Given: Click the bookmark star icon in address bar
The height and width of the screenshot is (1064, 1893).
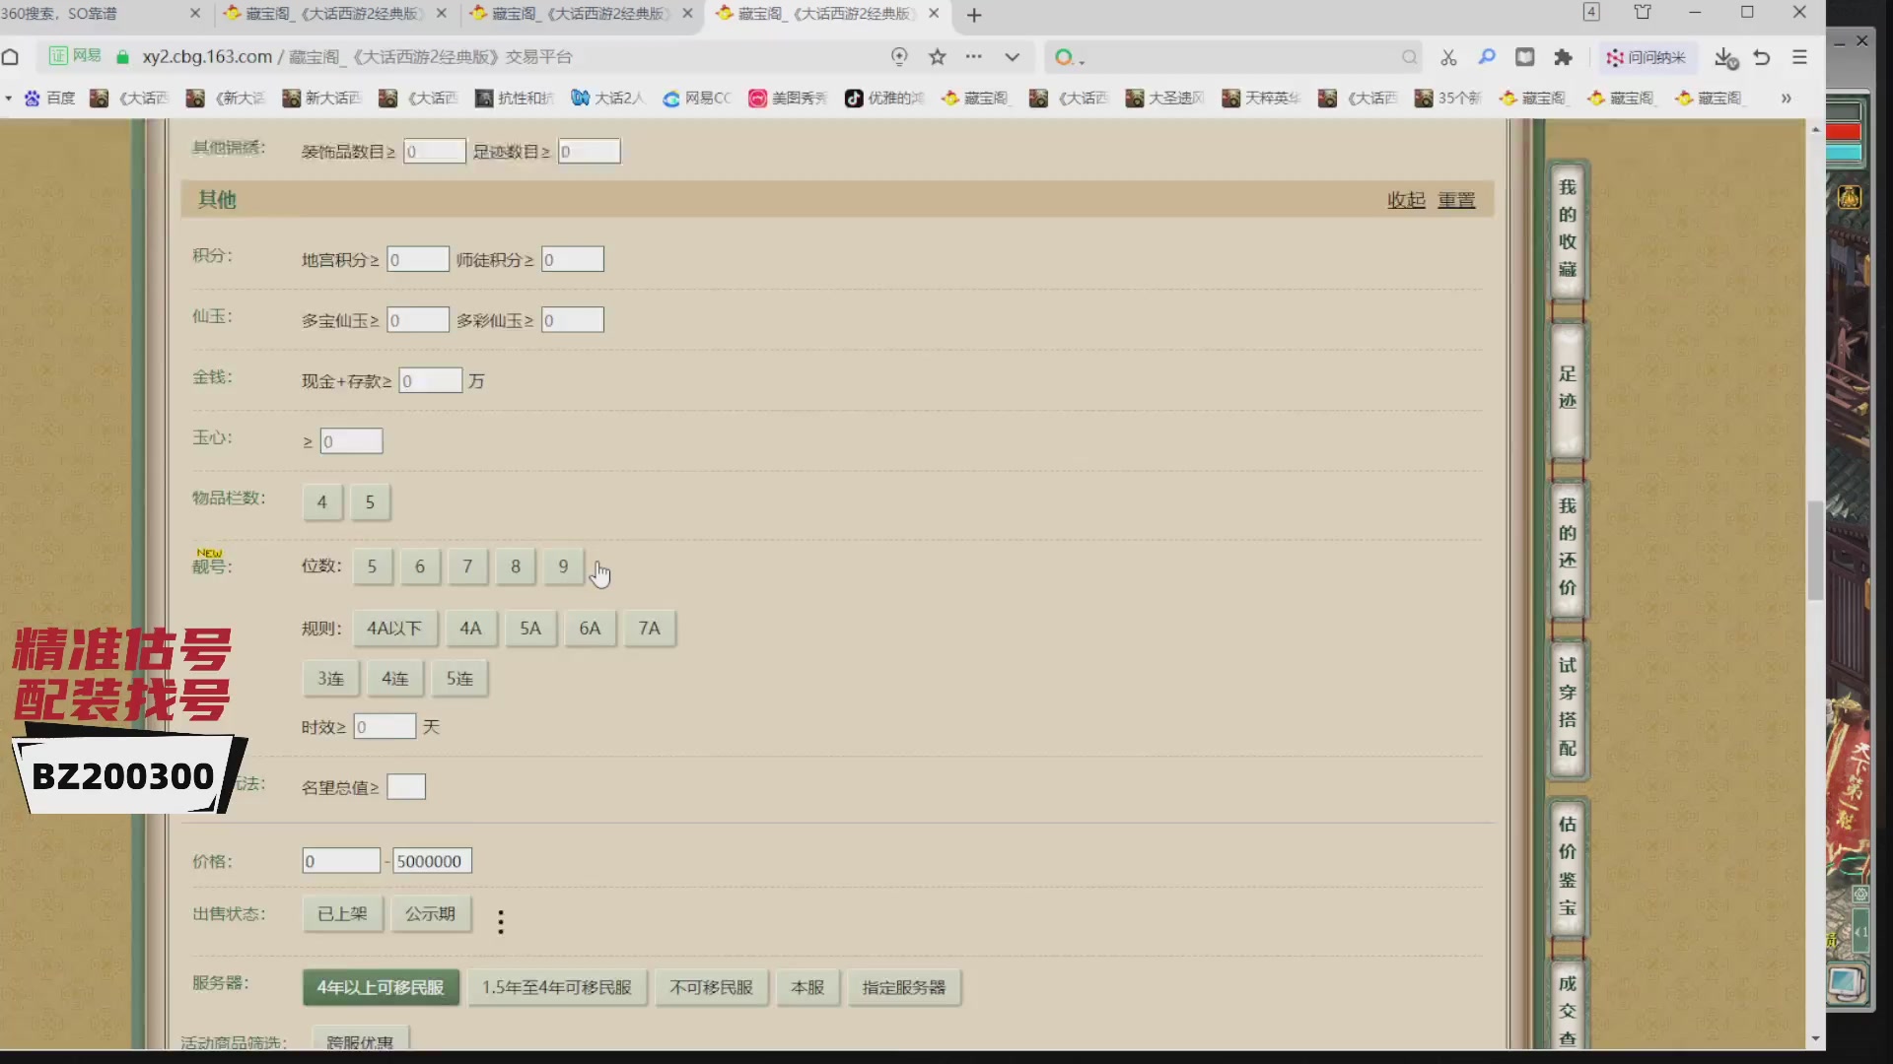Looking at the screenshot, I should (937, 57).
